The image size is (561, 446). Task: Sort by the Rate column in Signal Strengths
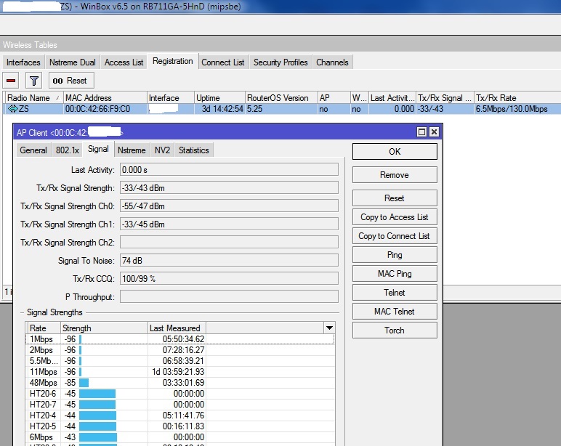[43, 328]
